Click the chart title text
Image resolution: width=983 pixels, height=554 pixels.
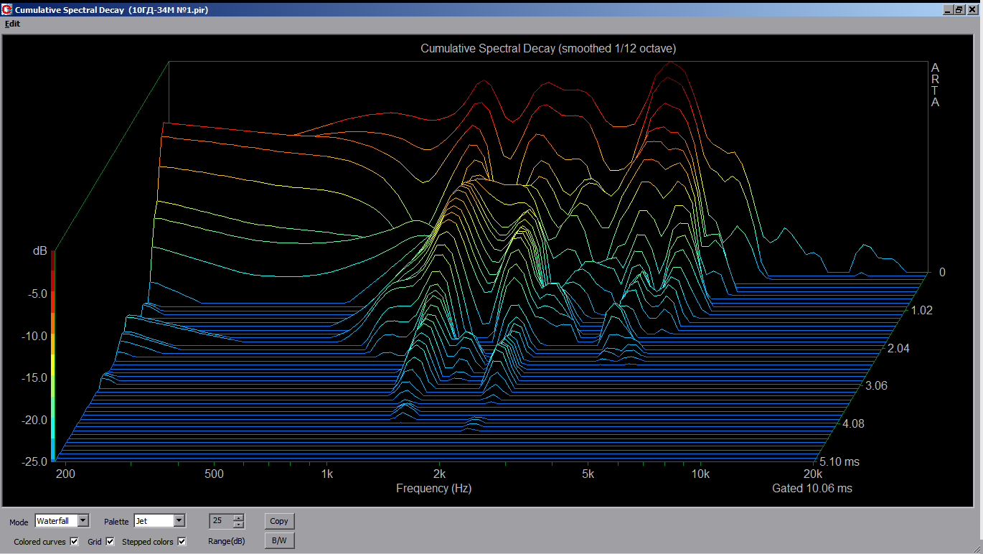click(x=548, y=49)
